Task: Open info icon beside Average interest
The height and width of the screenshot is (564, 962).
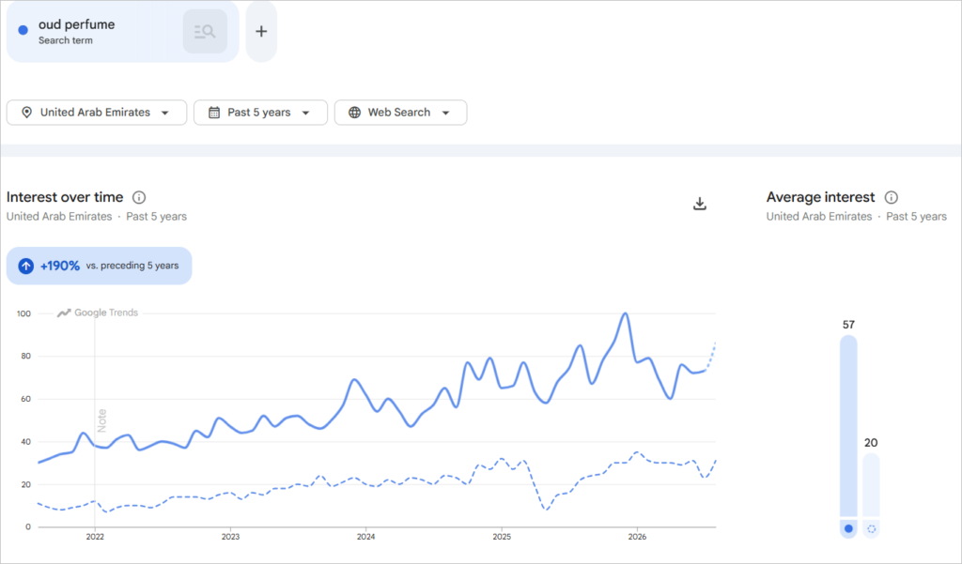Action: click(x=891, y=197)
